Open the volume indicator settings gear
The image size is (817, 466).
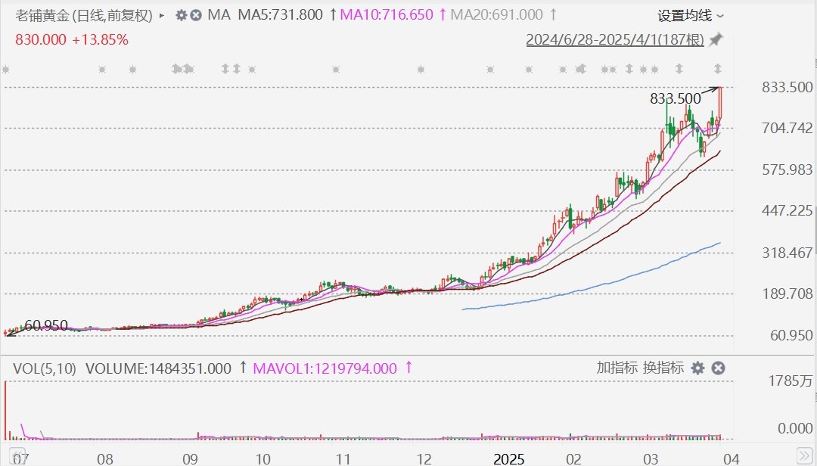pos(697,368)
